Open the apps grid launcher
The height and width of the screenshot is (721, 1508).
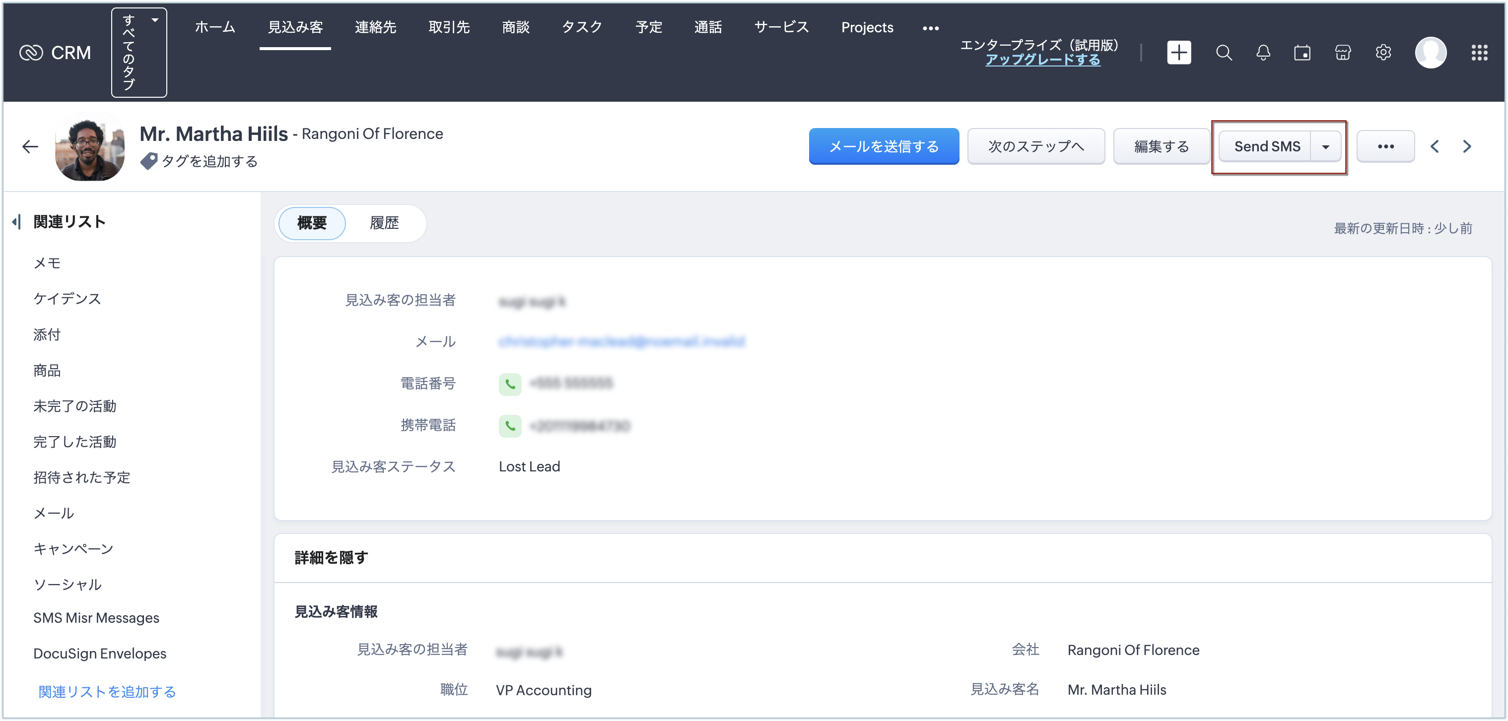point(1479,53)
